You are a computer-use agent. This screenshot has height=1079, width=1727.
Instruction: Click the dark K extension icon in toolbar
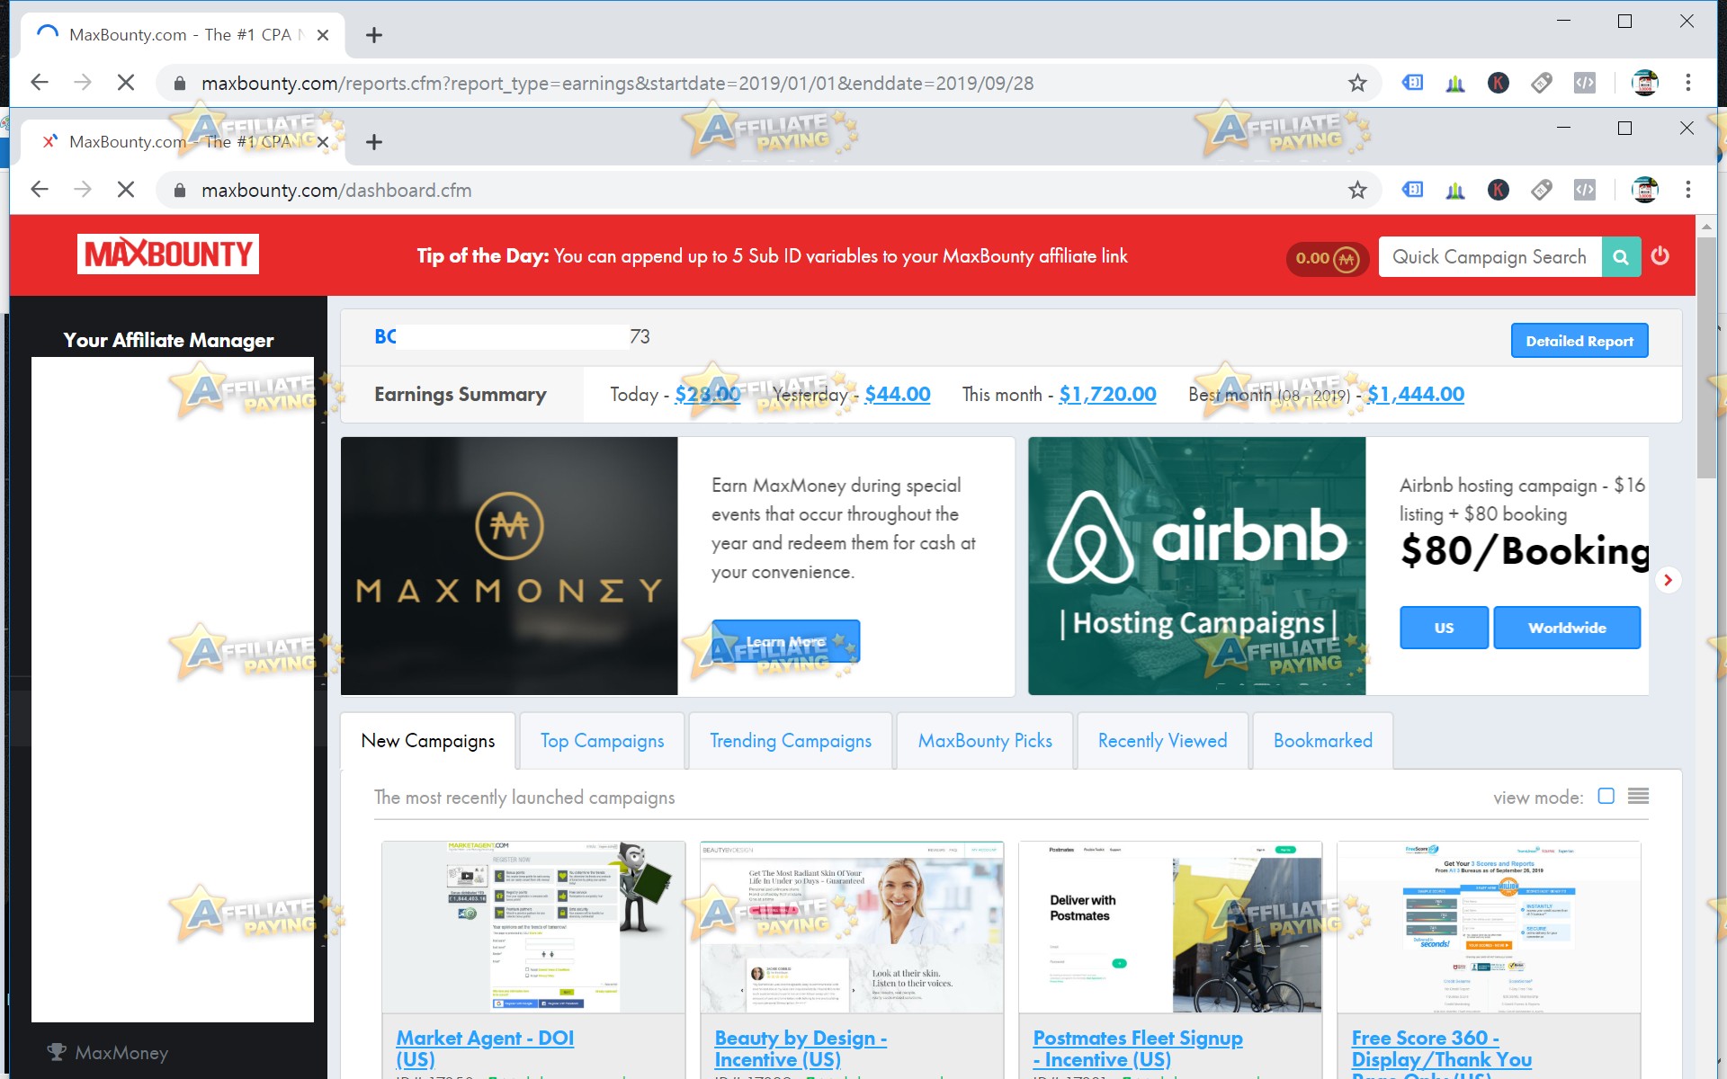1498,190
